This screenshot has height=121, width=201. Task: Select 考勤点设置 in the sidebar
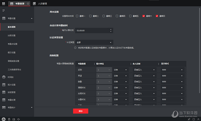click(13, 44)
